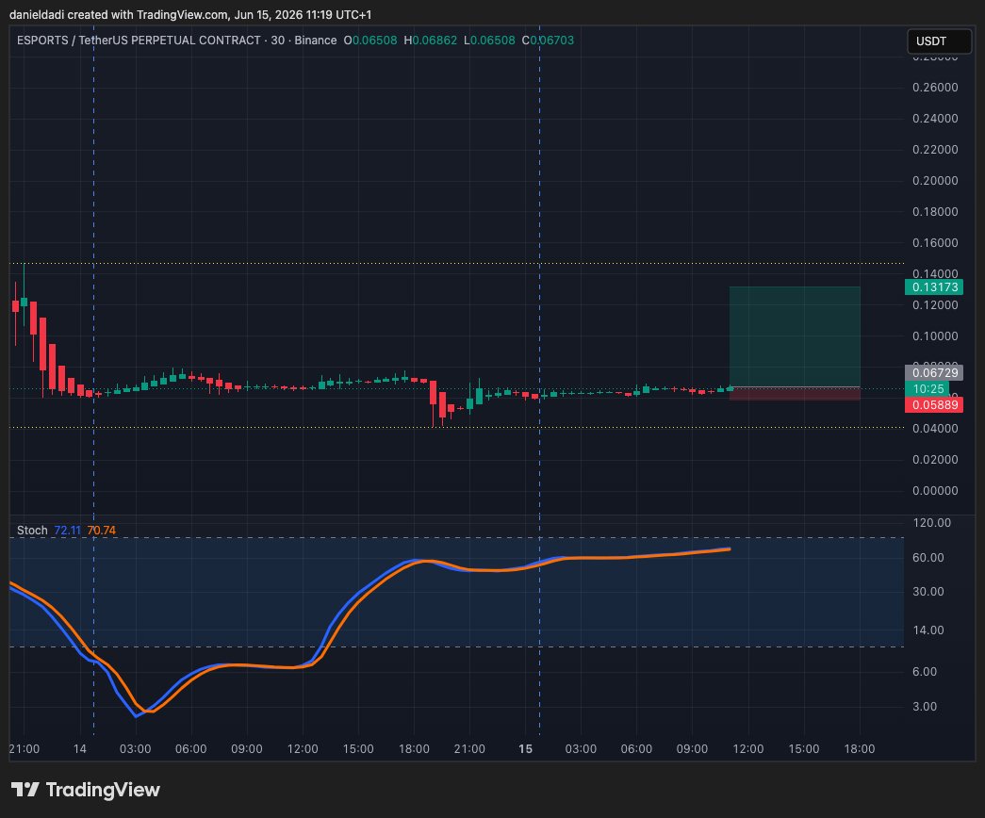
Task: Click the low value L0.06508
Action: (489, 41)
